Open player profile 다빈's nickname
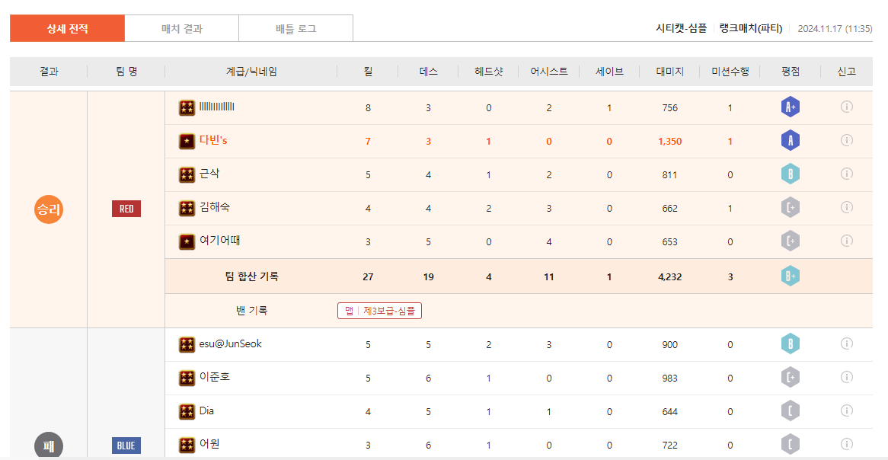 tap(213, 141)
